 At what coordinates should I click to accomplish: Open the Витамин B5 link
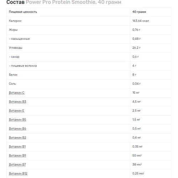point(17,120)
